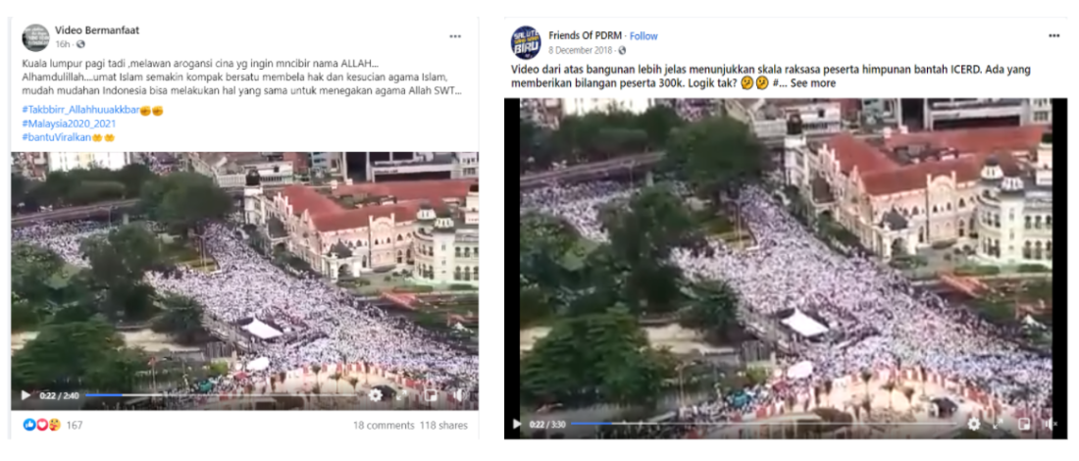
Task: Play the Video Bermanfaat video
Action: (26, 395)
